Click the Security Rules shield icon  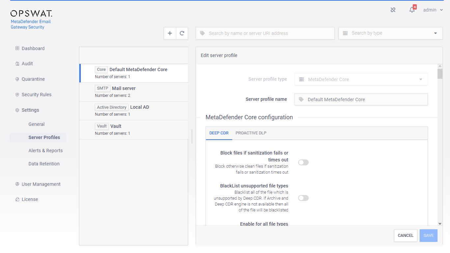tap(17, 95)
